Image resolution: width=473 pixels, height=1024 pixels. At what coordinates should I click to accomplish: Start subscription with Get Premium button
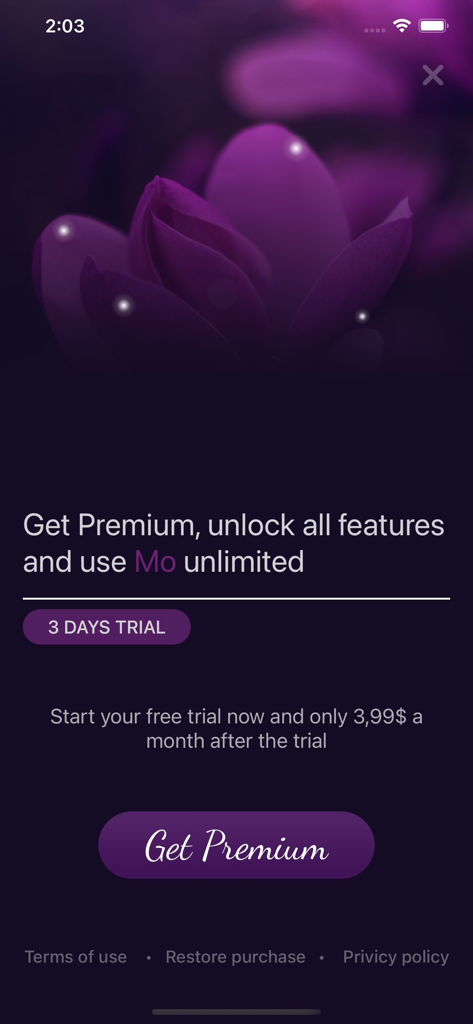[237, 845]
